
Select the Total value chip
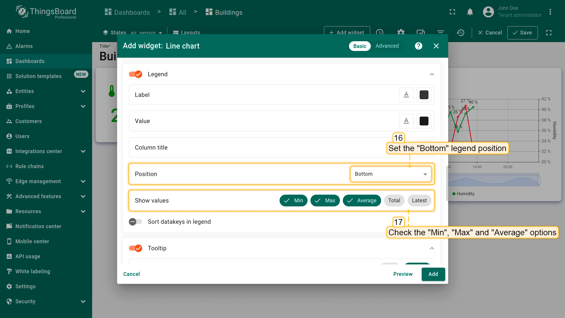[x=394, y=201]
